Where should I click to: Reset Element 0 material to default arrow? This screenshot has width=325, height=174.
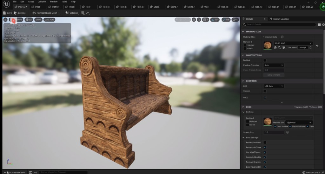(x=317, y=46)
